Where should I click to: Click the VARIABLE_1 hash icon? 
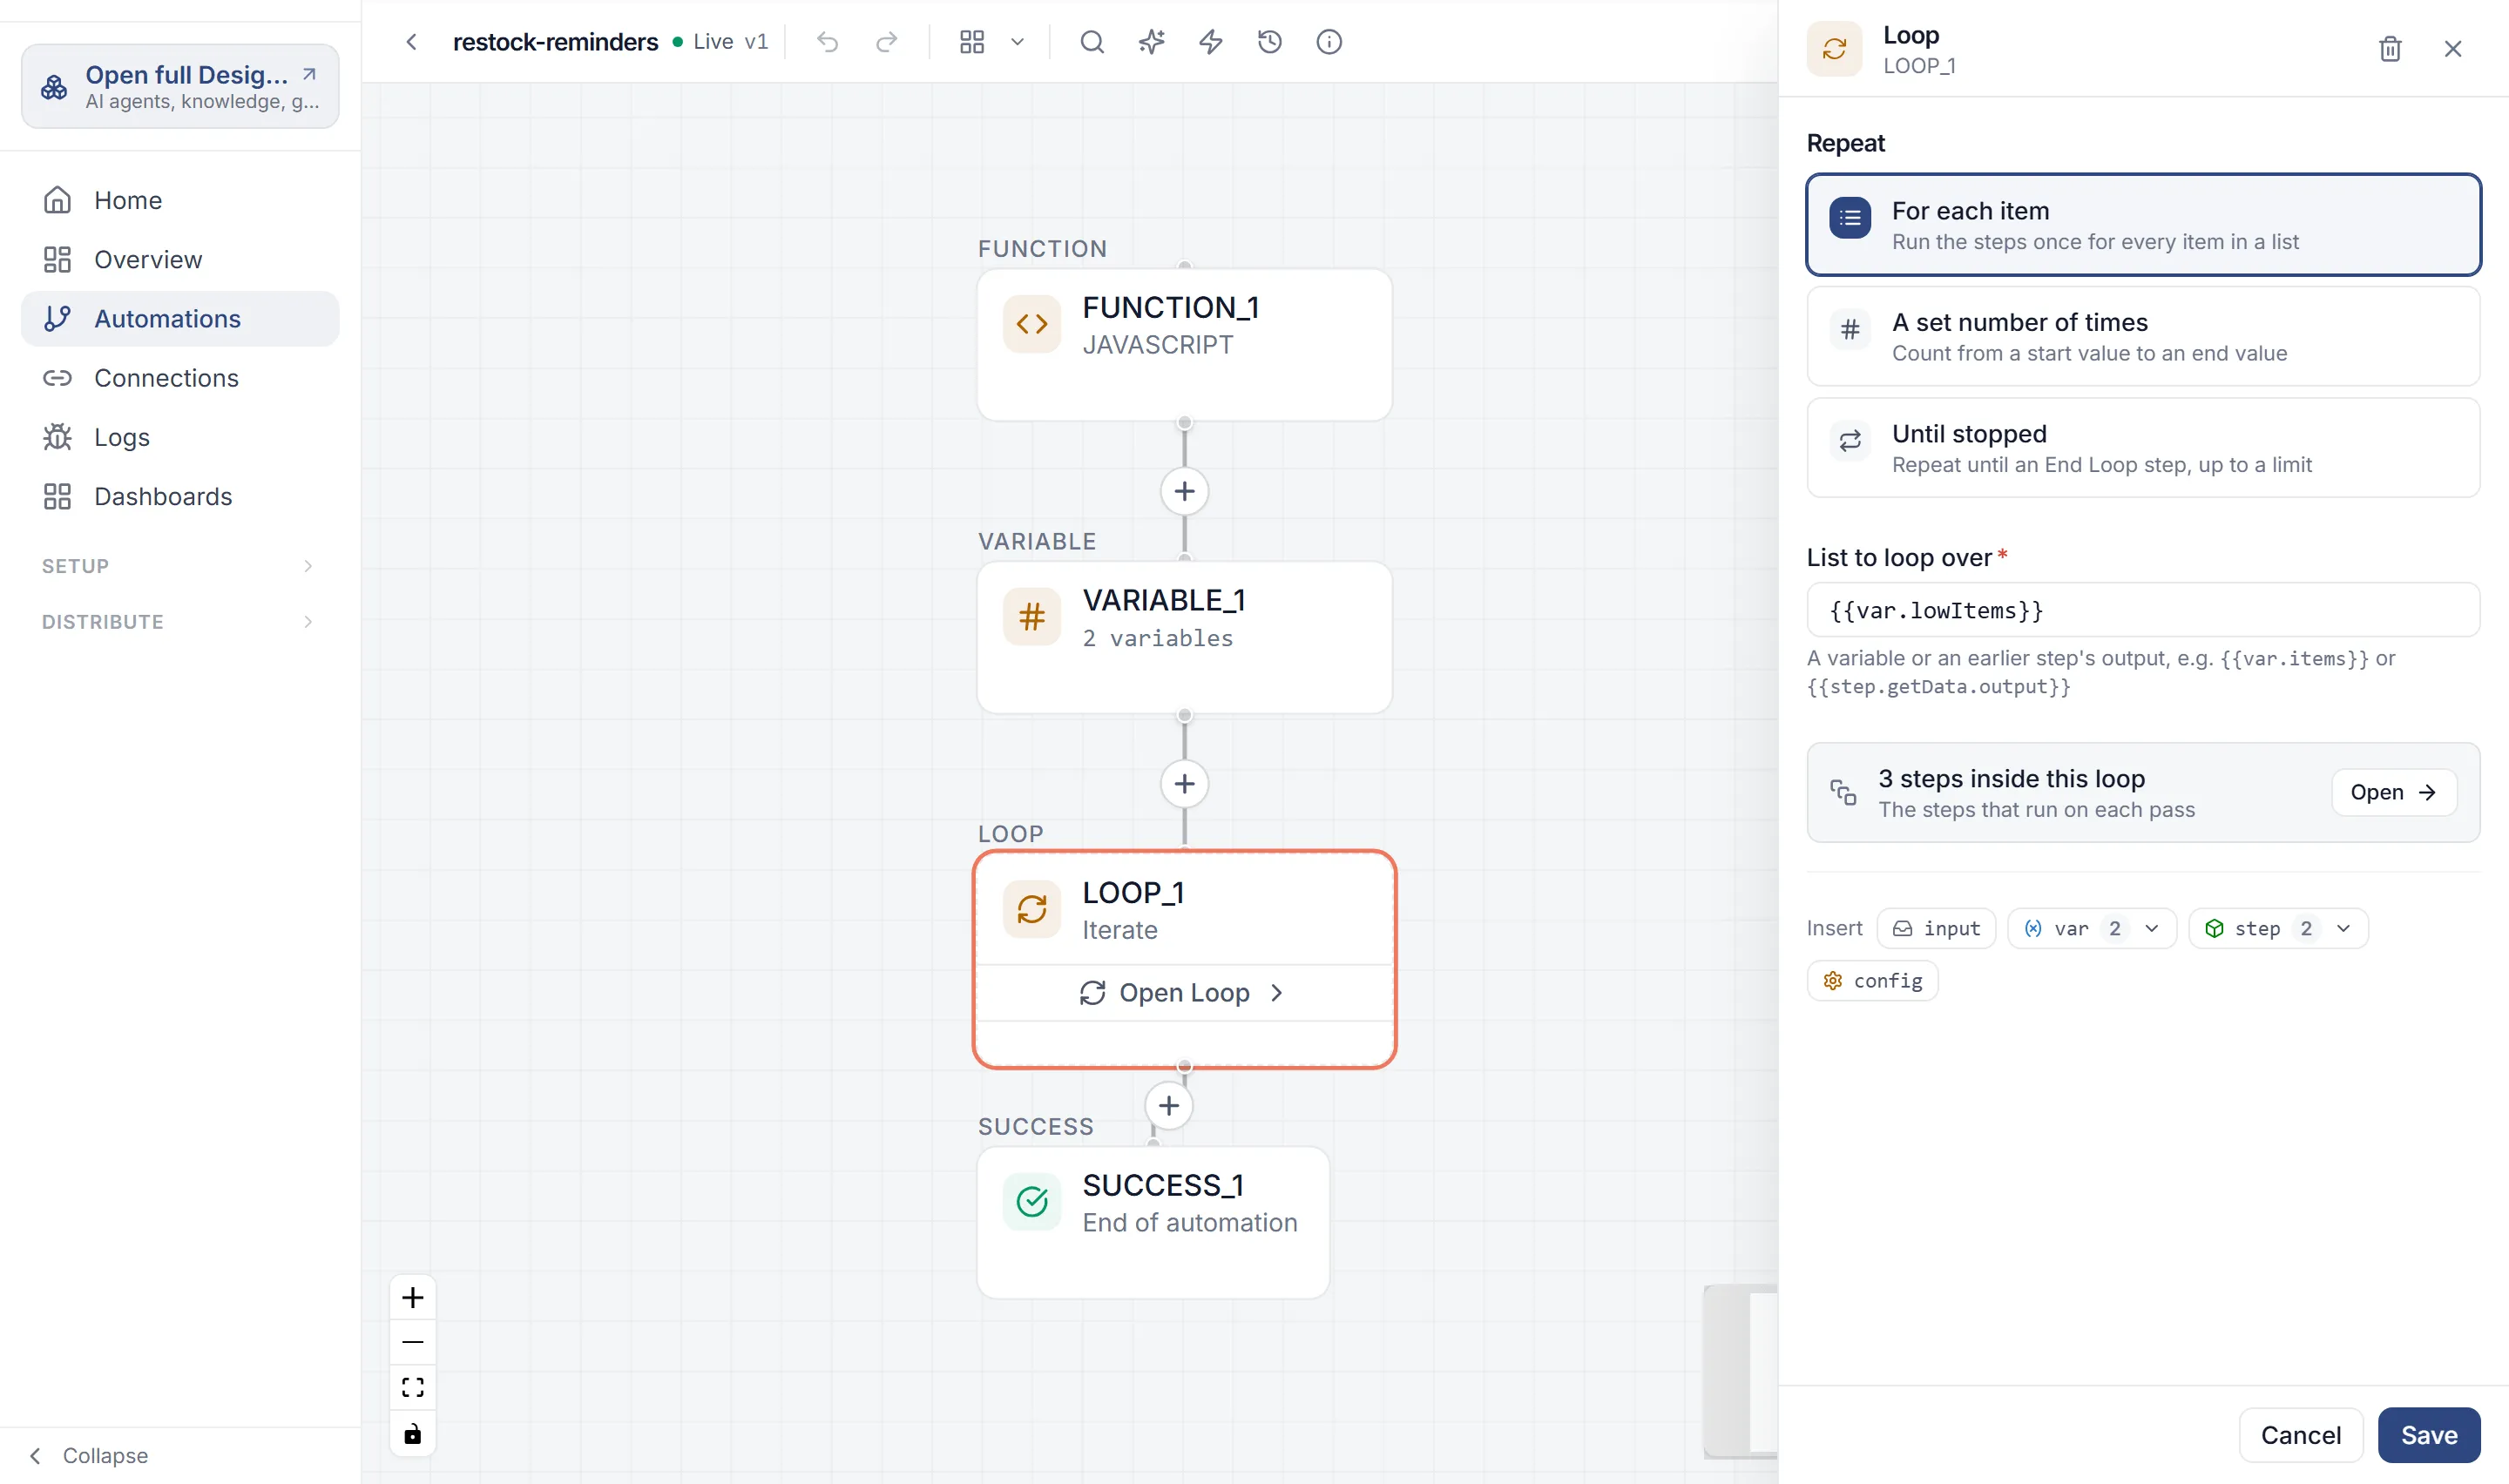click(x=1031, y=617)
